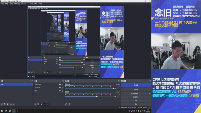
Task: Open the 视图 menu
Action: [11, 4]
